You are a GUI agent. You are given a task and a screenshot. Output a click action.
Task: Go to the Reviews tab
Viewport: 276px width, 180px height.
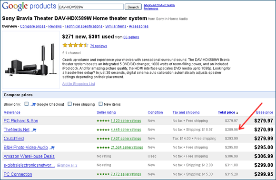click(x=55, y=26)
